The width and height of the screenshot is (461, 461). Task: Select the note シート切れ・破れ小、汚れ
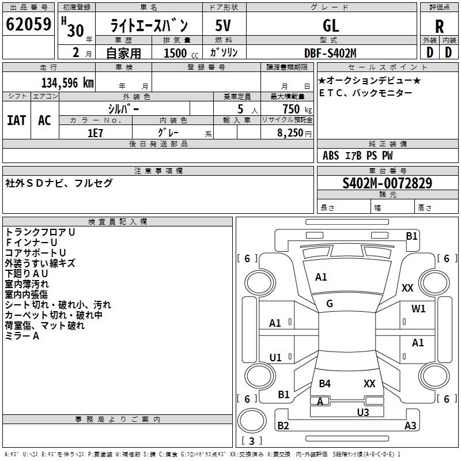[x=58, y=305]
